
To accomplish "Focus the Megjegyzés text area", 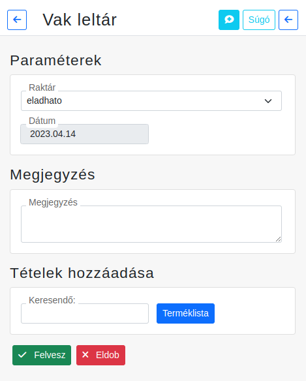I will [151, 224].
